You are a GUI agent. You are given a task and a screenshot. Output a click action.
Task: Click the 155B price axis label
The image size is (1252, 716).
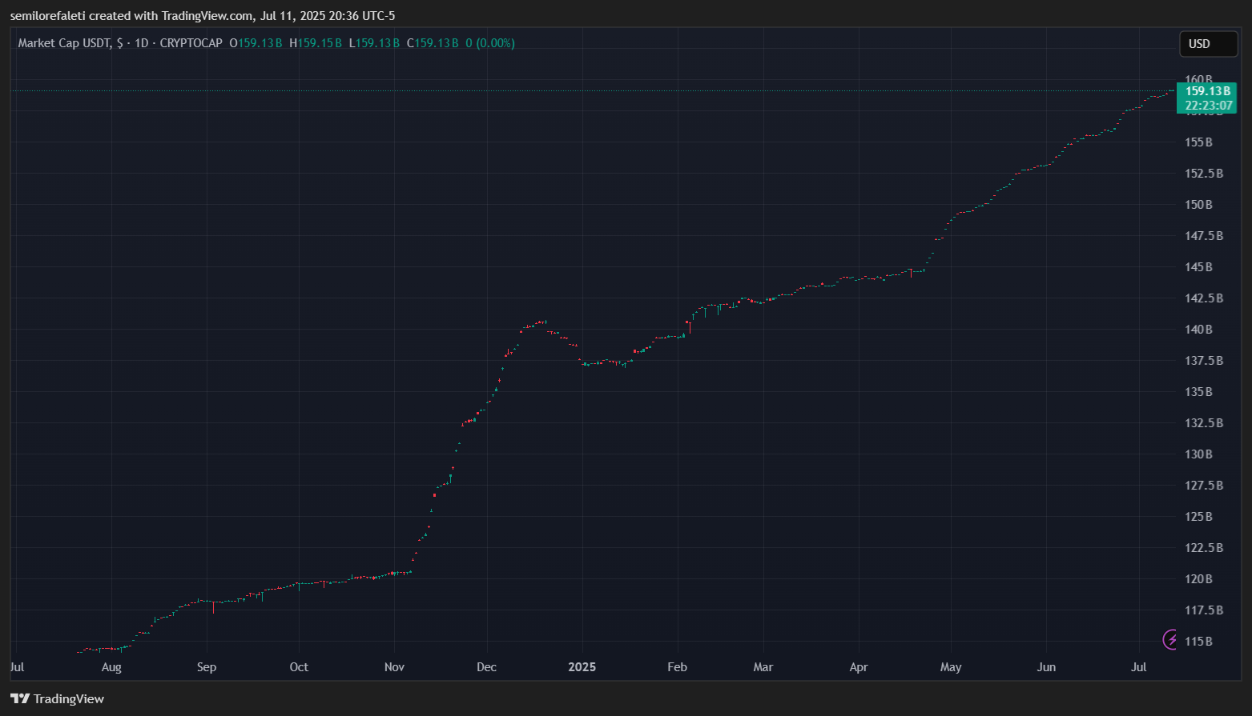click(1198, 142)
